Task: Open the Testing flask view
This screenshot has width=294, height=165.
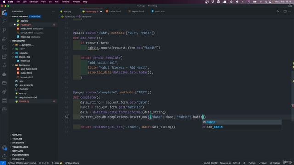Action: click(4, 65)
